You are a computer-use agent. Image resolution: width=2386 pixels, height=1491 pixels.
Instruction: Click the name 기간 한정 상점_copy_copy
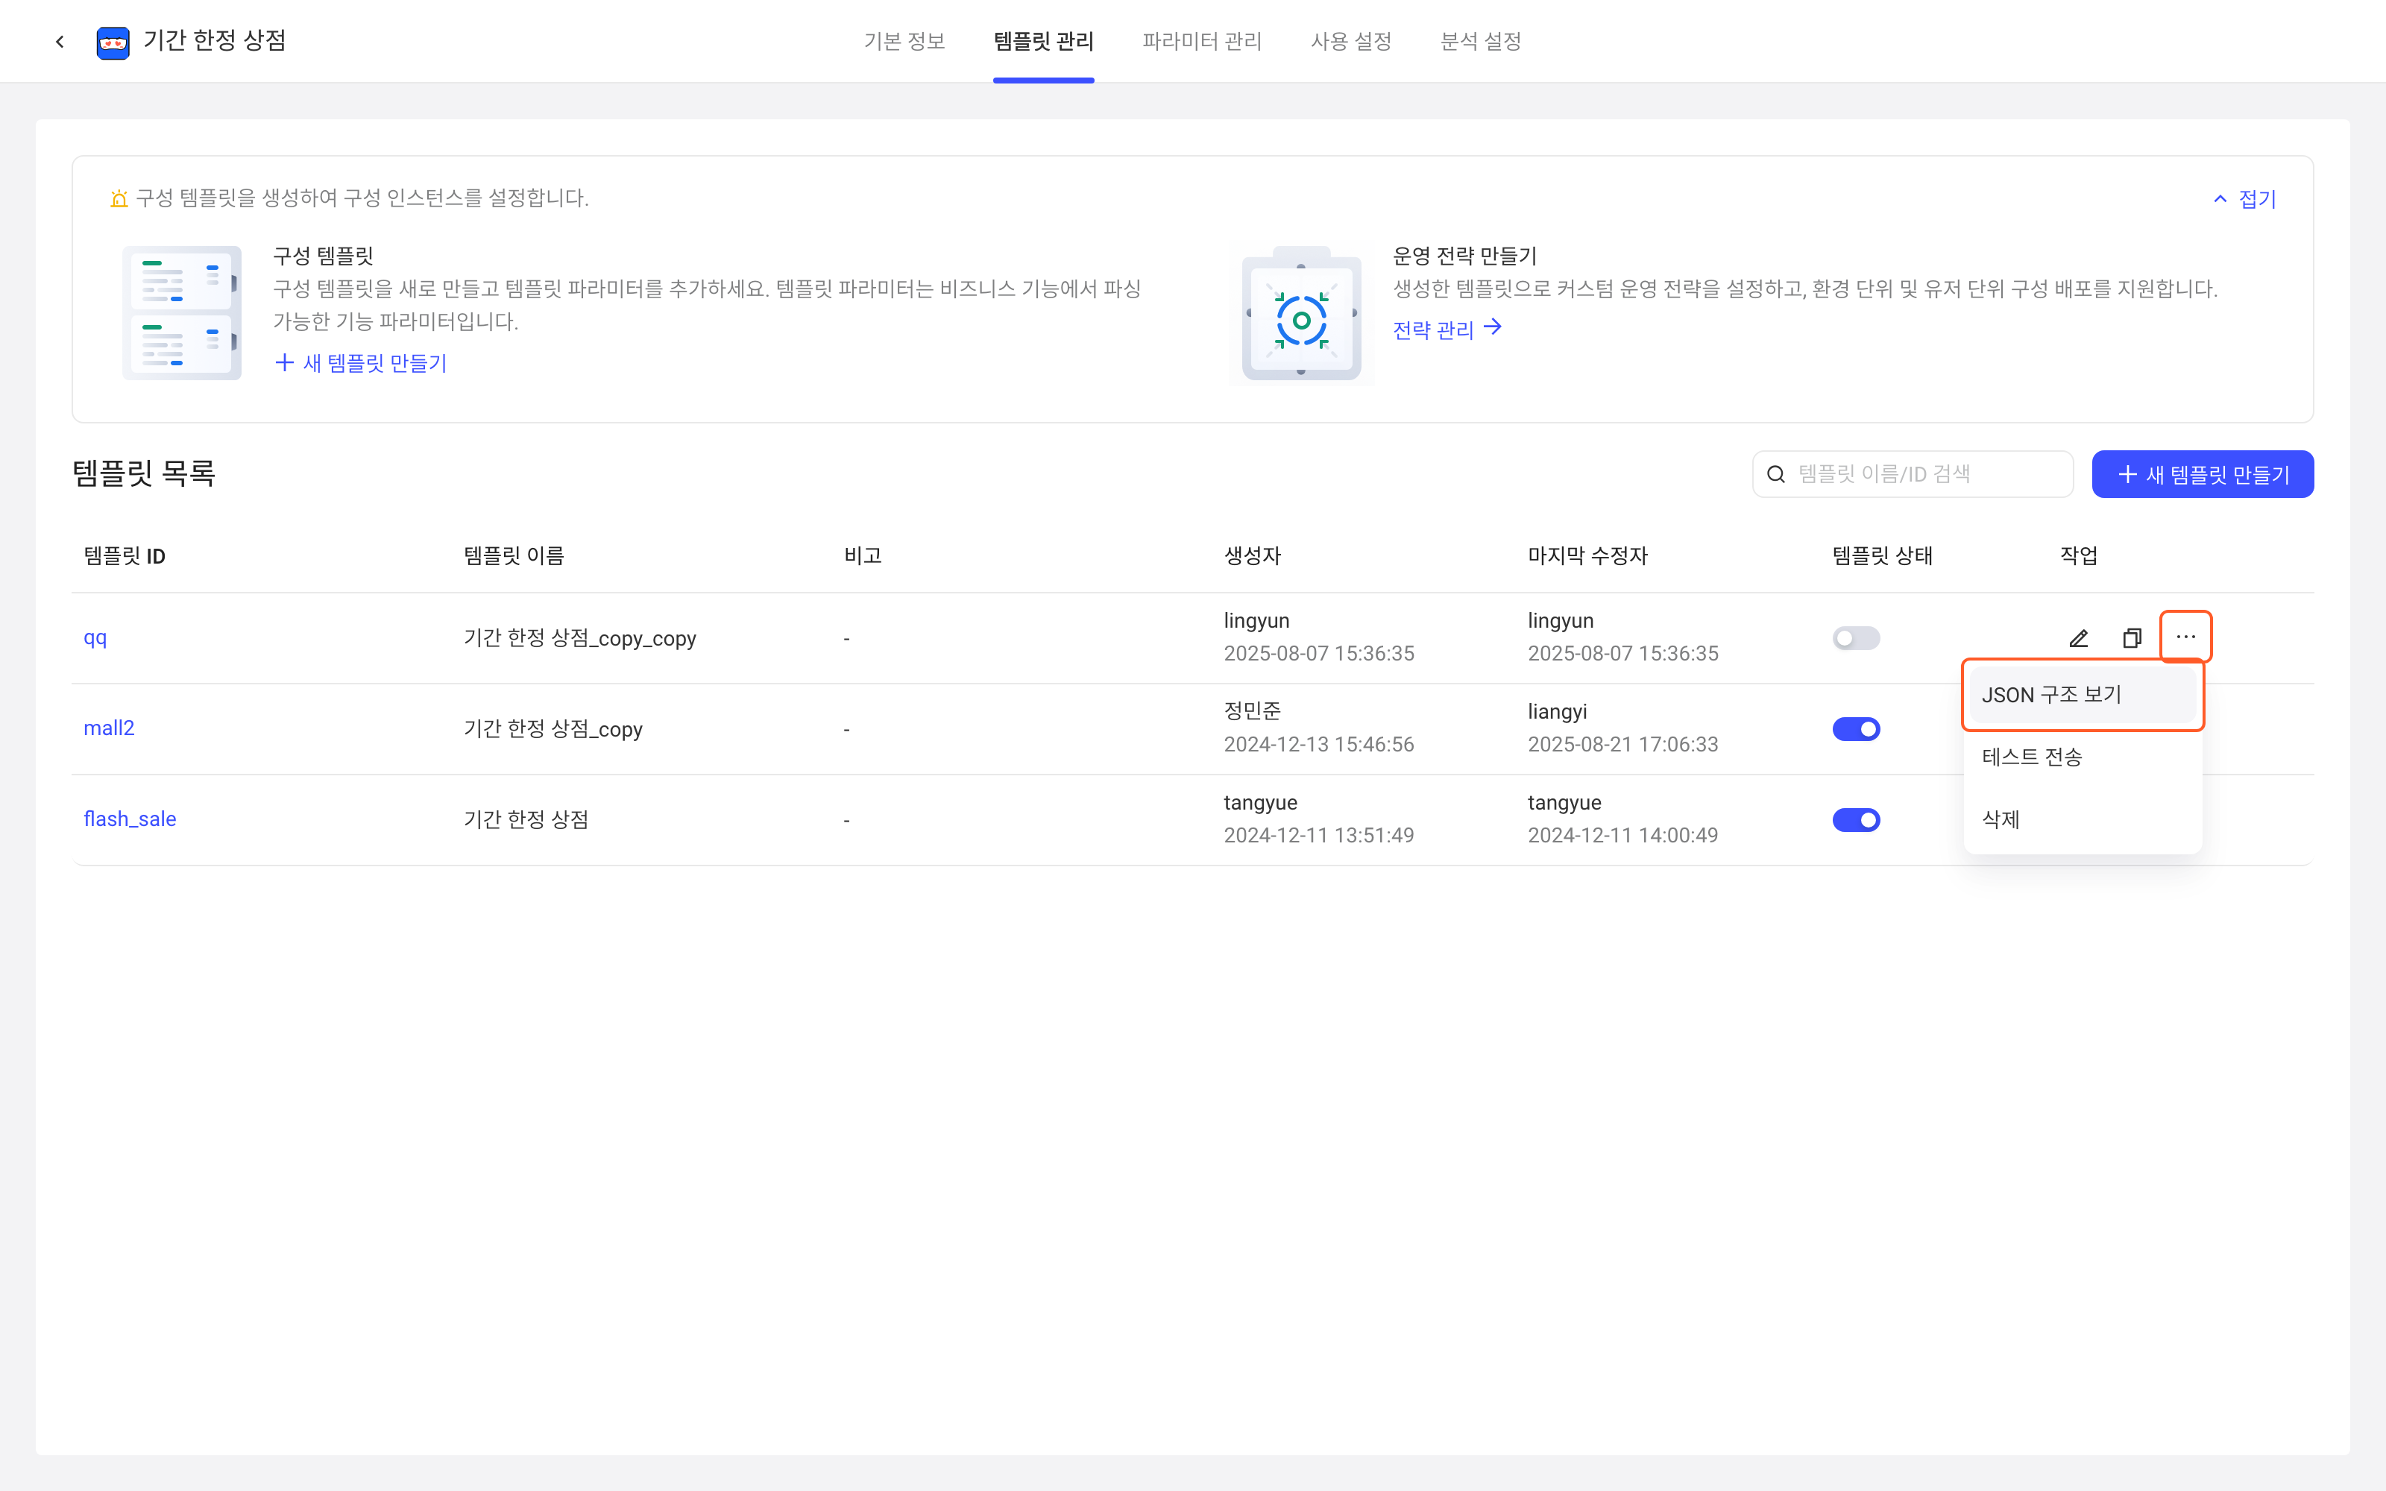tap(580, 638)
